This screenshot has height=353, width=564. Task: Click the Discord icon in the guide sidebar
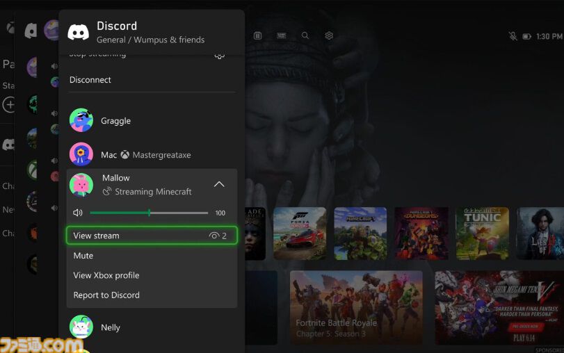pyautogui.click(x=8, y=145)
